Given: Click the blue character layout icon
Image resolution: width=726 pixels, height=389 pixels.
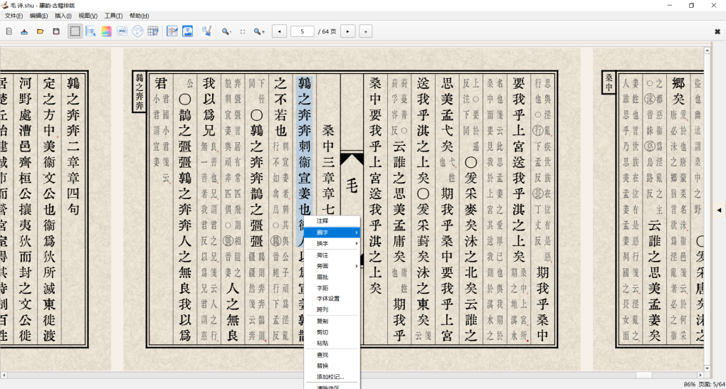Looking at the screenshot, I should click(x=187, y=31).
